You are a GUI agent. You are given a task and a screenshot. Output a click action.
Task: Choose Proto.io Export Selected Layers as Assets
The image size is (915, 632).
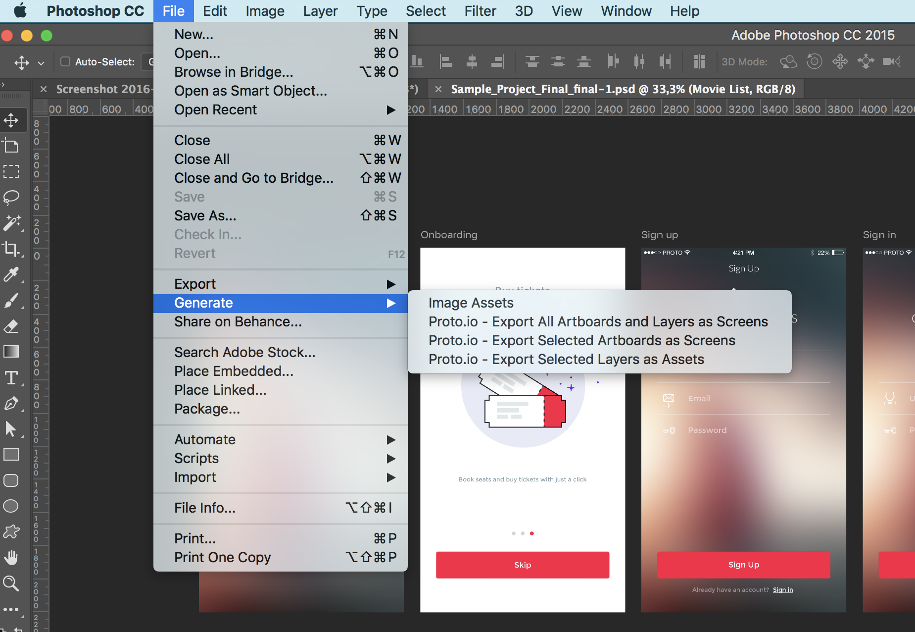[x=600, y=359]
